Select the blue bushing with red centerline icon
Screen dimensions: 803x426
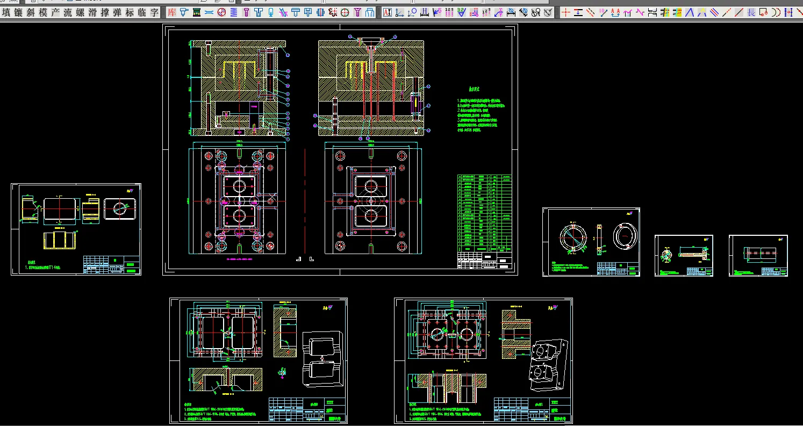point(320,12)
